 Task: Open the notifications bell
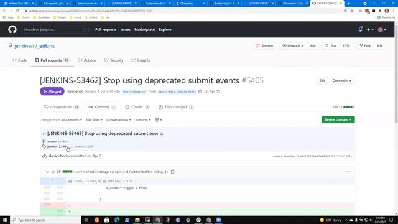pos(360,29)
